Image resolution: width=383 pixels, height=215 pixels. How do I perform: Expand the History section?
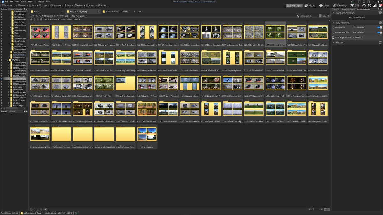point(333,42)
